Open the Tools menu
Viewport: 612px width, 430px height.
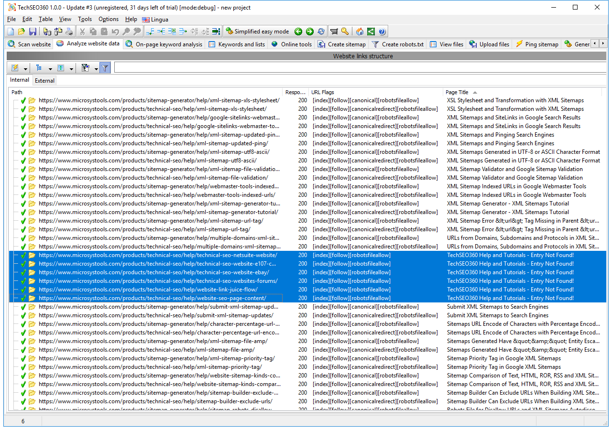[x=85, y=19]
